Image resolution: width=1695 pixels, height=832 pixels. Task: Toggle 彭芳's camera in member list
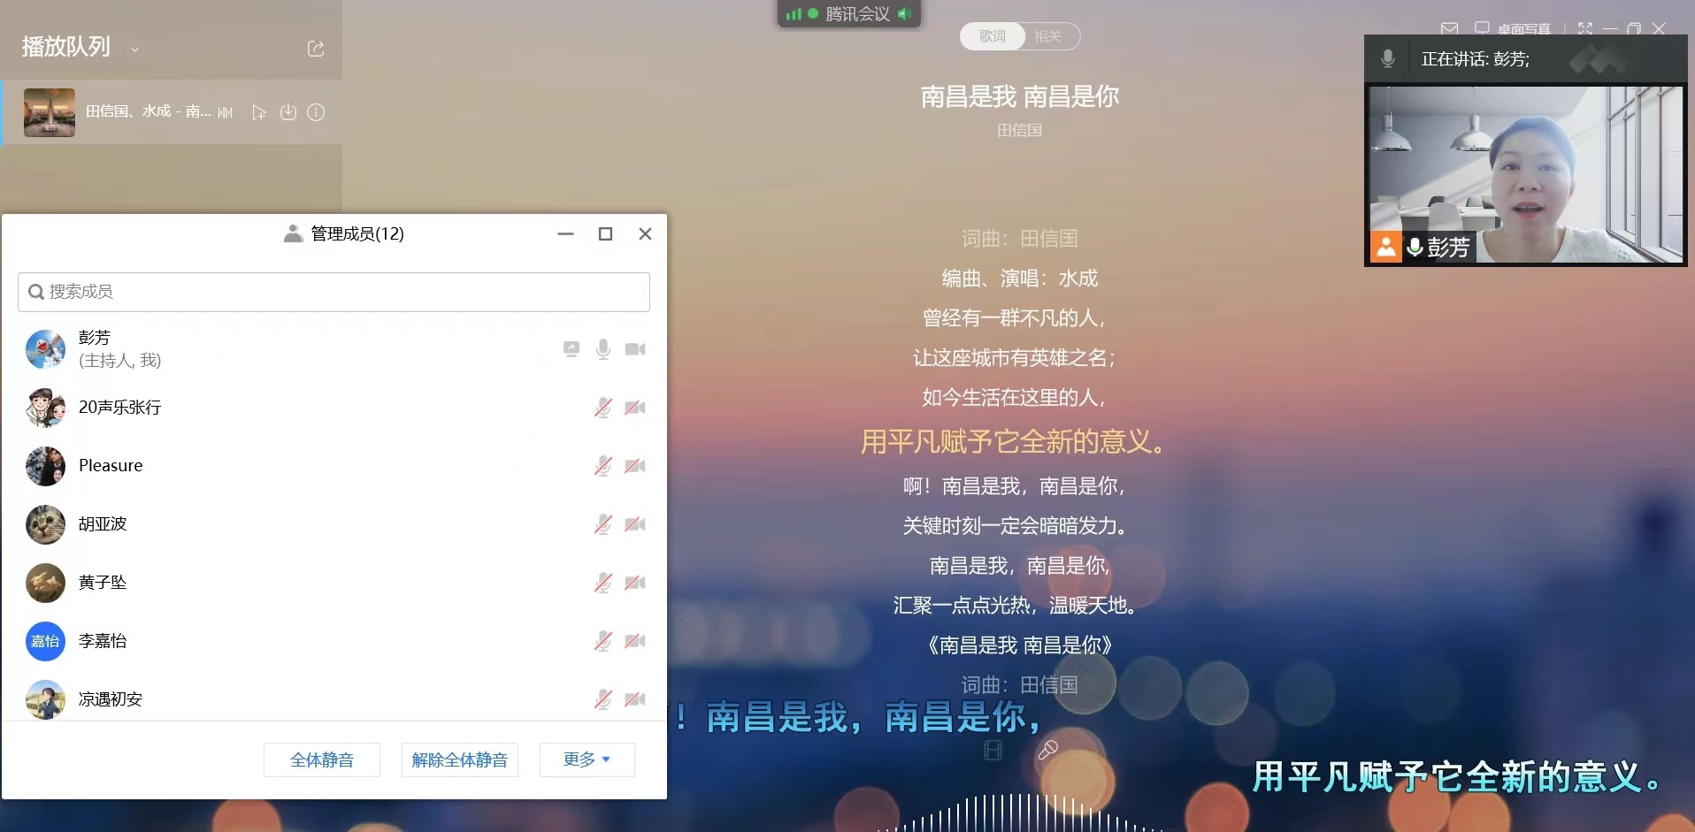pyautogui.click(x=635, y=349)
